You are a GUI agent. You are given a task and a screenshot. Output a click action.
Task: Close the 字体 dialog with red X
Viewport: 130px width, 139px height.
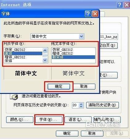point(95,14)
